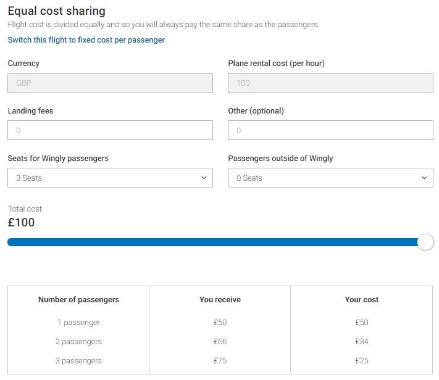Focus the Landing fees input field
The image size is (439, 380).
pos(110,130)
